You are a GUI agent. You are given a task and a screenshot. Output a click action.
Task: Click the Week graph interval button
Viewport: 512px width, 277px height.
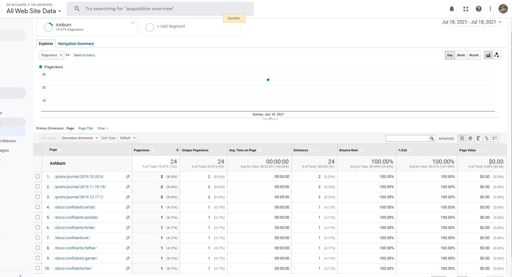click(461, 55)
